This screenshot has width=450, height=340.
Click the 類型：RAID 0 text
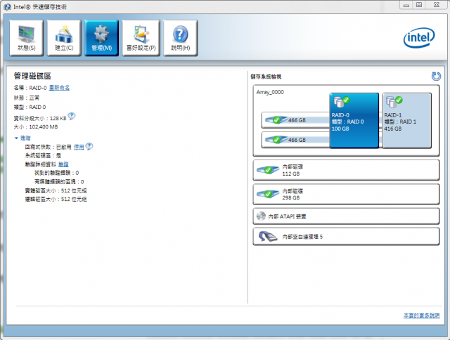[30, 107]
